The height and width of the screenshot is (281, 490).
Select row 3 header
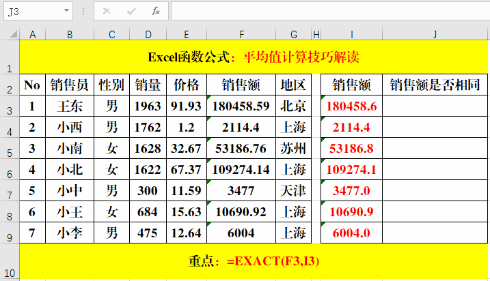pyautogui.click(x=10, y=106)
